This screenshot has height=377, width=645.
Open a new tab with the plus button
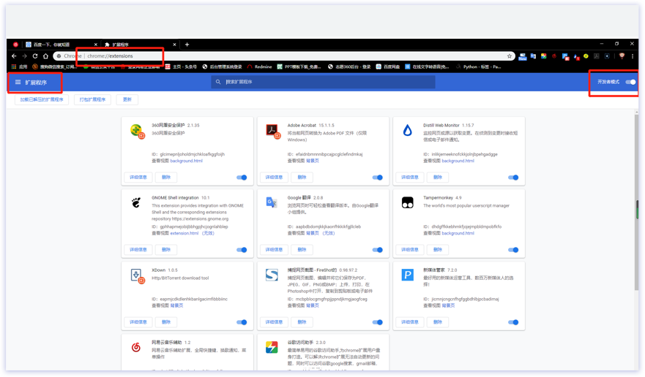pyautogui.click(x=187, y=45)
